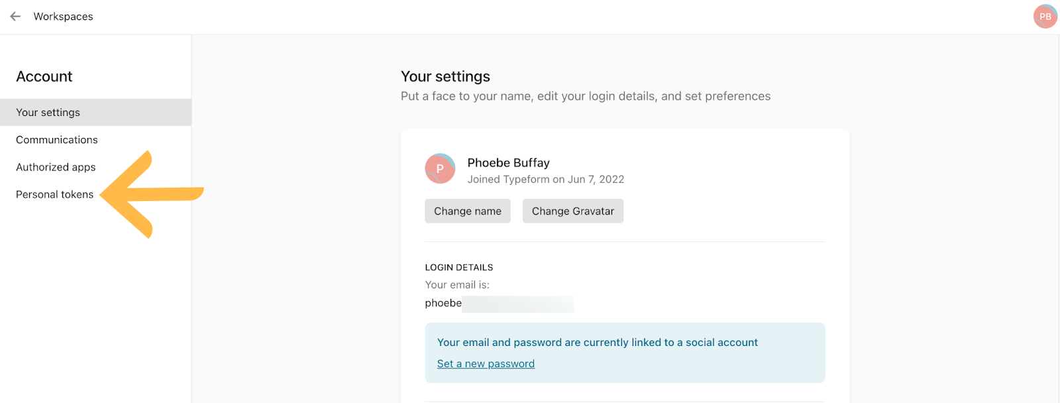Click Set a new password link
Screen dimensions: 1060x403
tap(486, 363)
